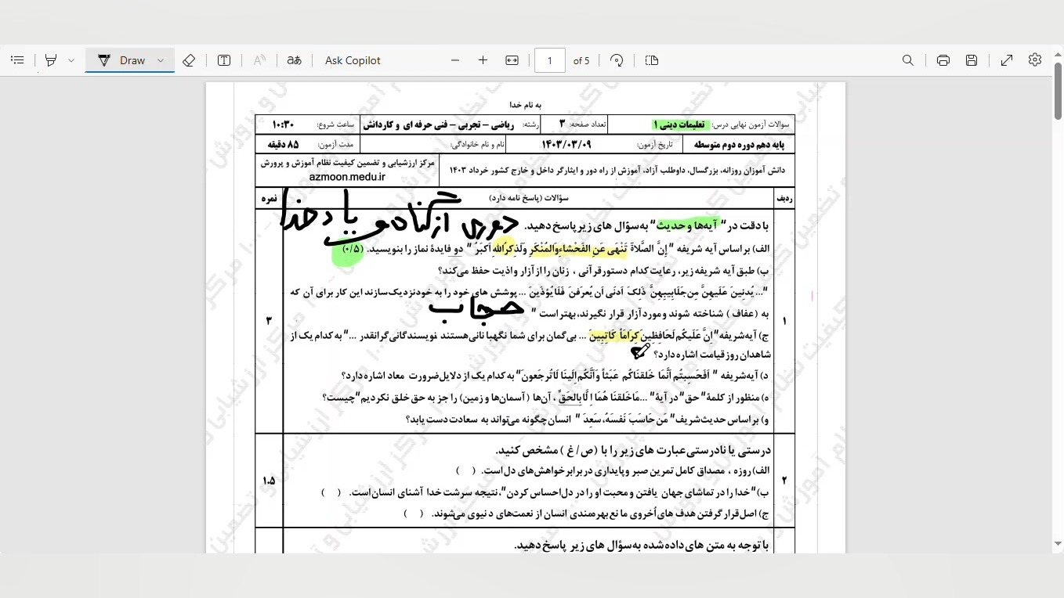Open the PDF viewer settings gear

(x=1035, y=60)
